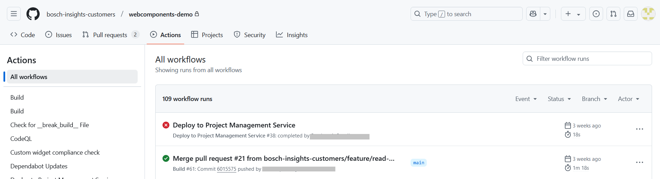Switch to the Pull requests tab
Viewport: 660px width, 179px height.
pos(110,35)
